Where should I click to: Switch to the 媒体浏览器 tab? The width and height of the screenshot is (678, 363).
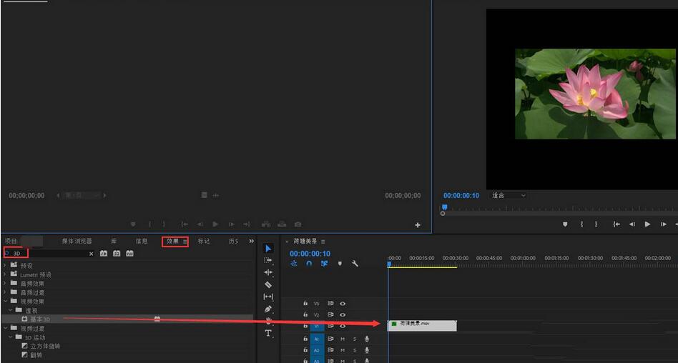click(77, 241)
